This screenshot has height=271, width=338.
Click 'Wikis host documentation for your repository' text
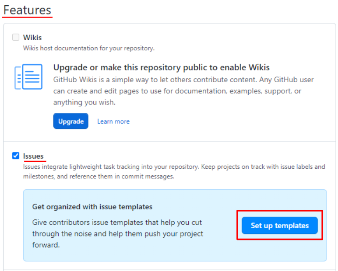click(89, 48)
